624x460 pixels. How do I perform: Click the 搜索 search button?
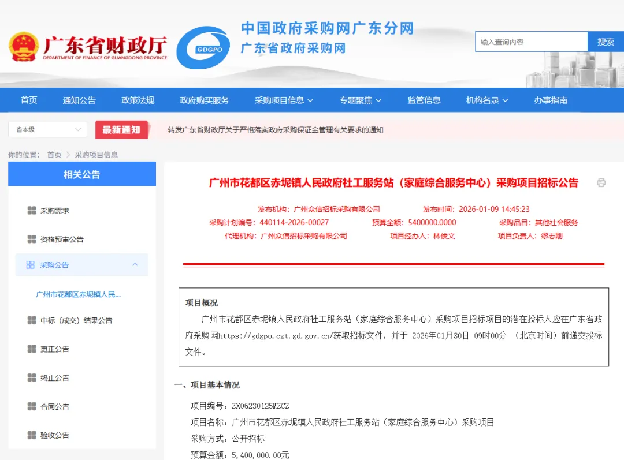pos(606,42)
